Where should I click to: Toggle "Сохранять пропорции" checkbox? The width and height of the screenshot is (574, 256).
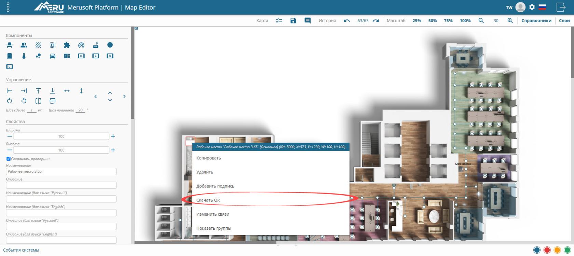click(x=9, y=159)
